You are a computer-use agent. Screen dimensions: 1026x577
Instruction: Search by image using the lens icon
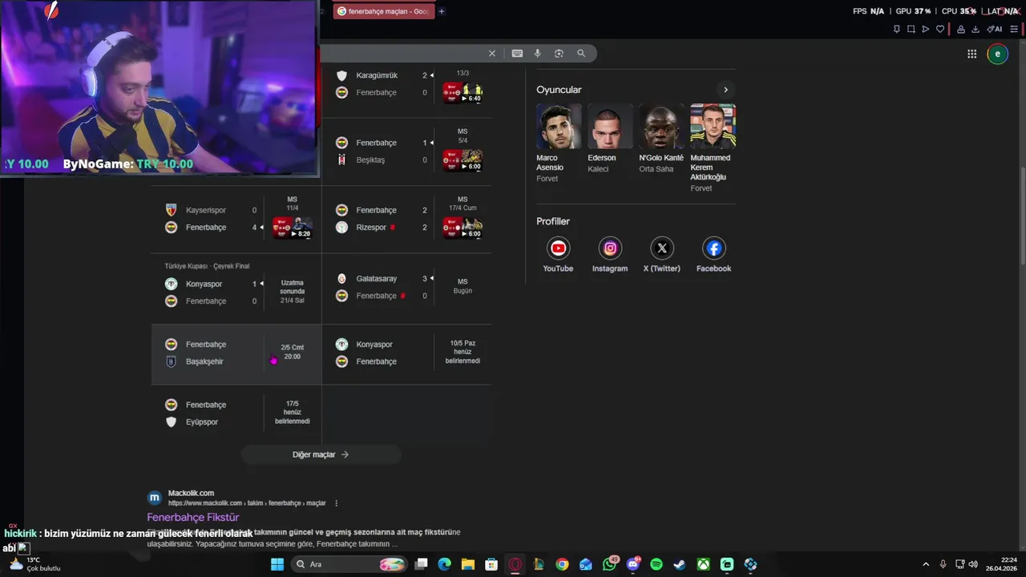pos(559,54)
